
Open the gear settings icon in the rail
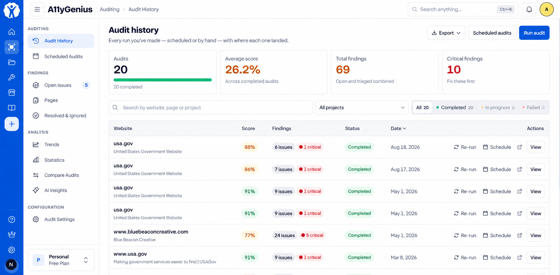(x=12, y=250)
